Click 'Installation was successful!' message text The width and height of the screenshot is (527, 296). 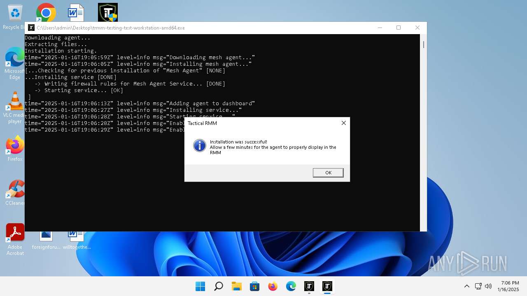coord(238,142)
